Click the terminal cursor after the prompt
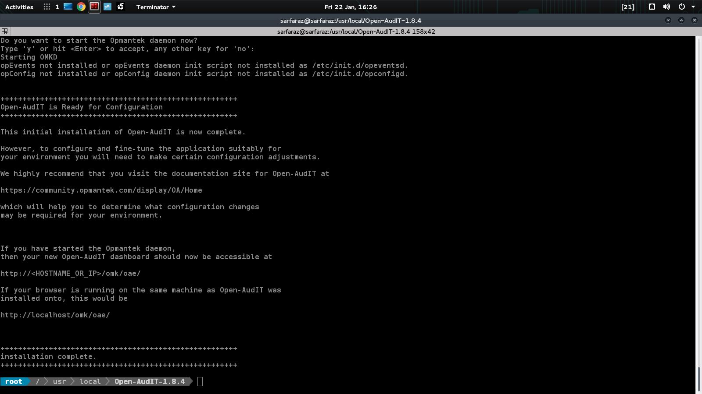This screenshot has width=702, height=394. point(200,382)
